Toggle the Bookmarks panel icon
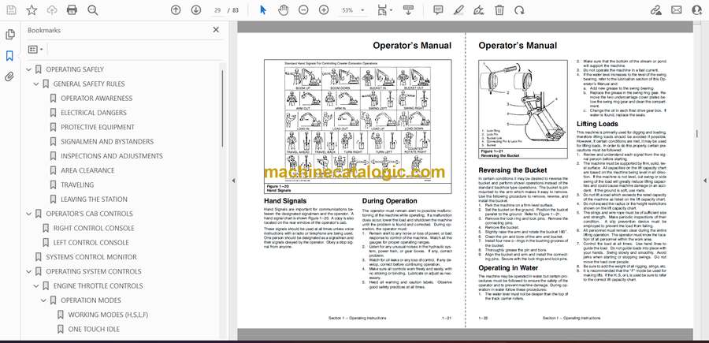Image resolution: width=709 pixels, height=343 pixels. pyautogui.click(x=9, y=56)
